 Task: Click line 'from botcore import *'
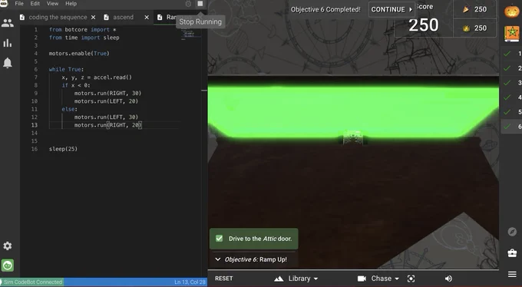coord(82,30)
